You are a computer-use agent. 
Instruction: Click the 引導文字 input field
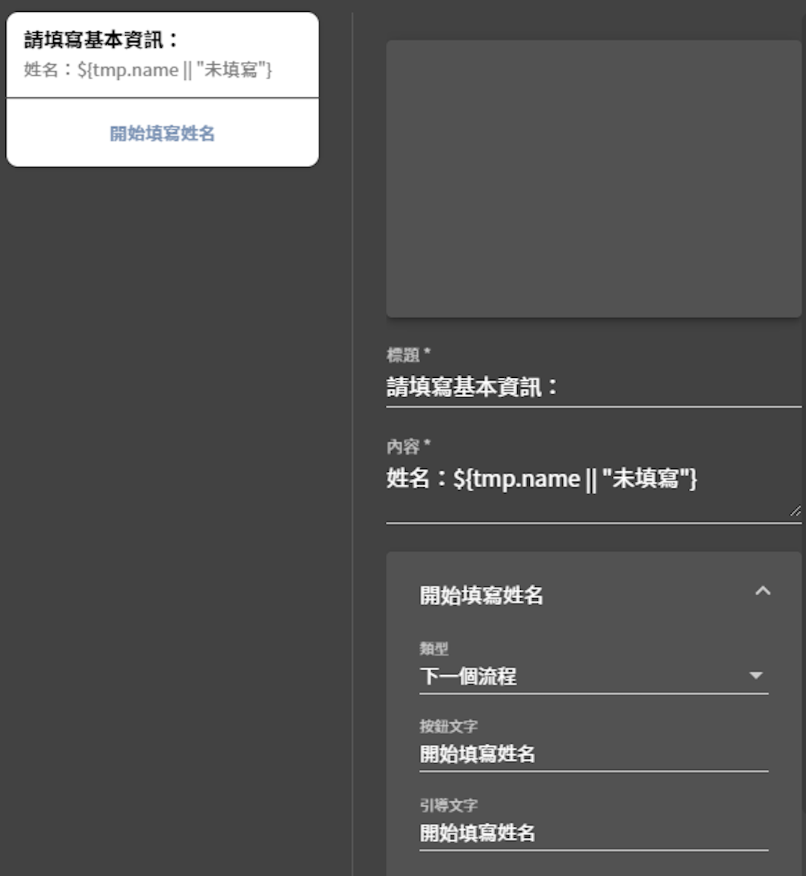594,833
